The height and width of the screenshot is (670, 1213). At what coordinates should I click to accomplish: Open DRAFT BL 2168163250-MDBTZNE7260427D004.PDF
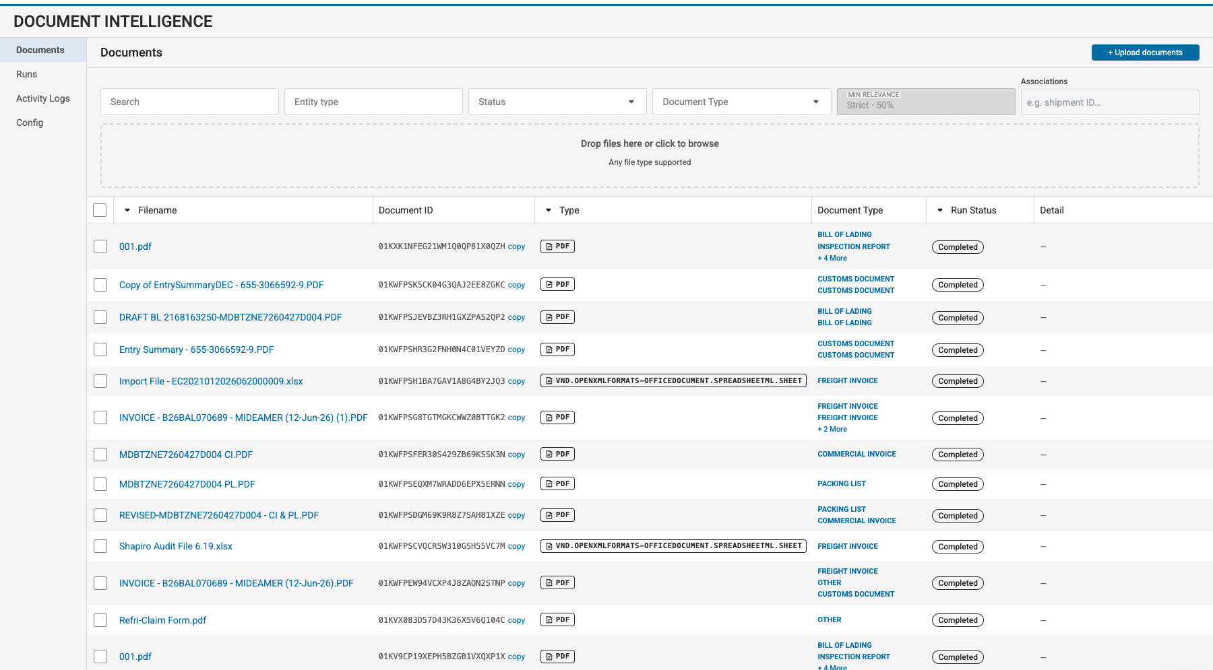tap(230, 317)
